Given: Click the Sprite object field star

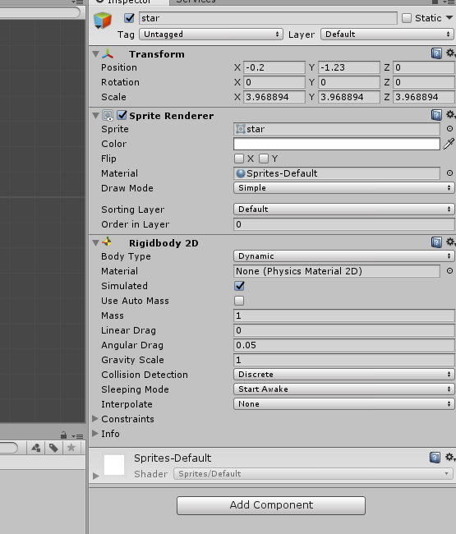Looking at the screenshot, I should tap(337, 129).
